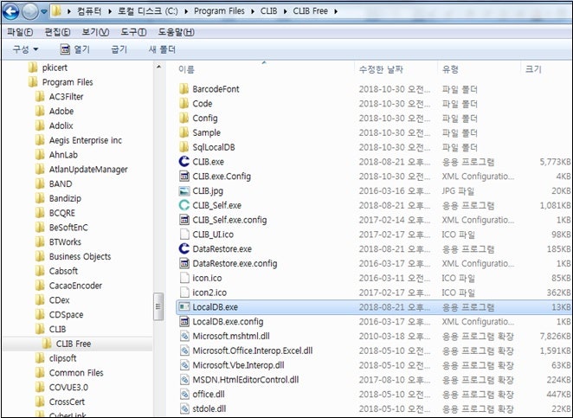Open the 도구(T) menu

(x=133, y=32)
